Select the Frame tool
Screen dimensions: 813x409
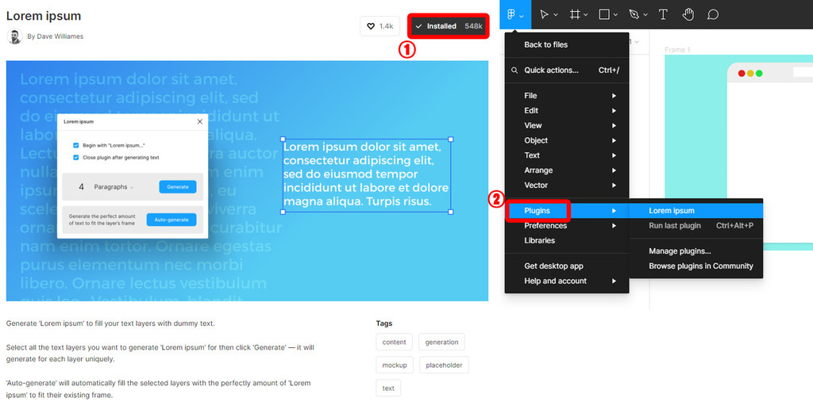pyautogui.click(x=575, y=14)
